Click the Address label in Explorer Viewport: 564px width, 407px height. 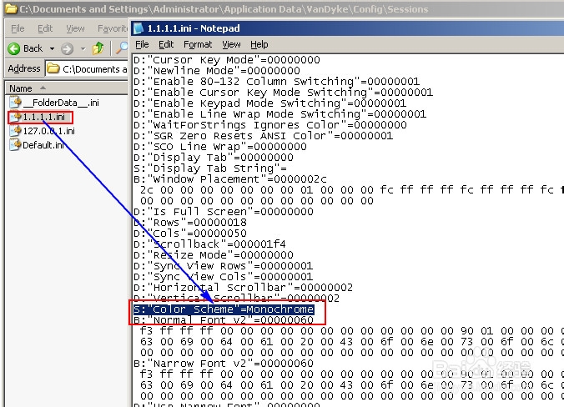point(24,68)
